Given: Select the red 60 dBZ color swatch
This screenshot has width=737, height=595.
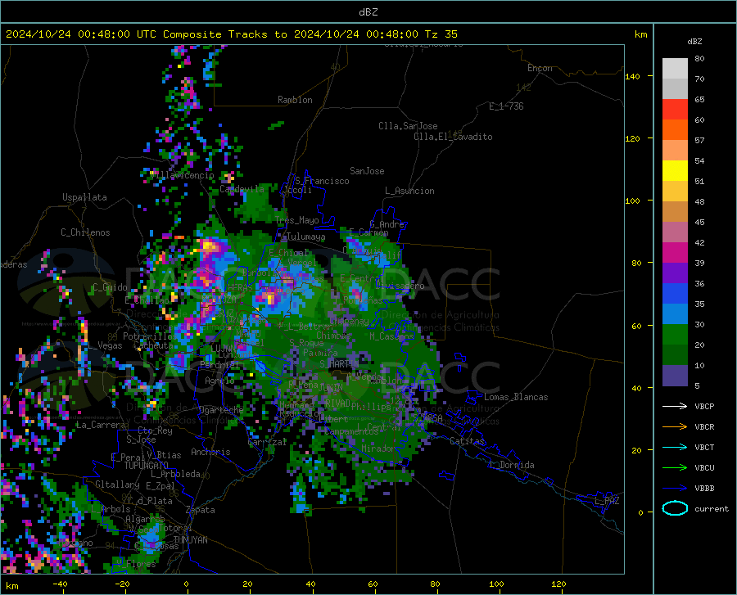Looking at the screenshot, I should [675, 110].
